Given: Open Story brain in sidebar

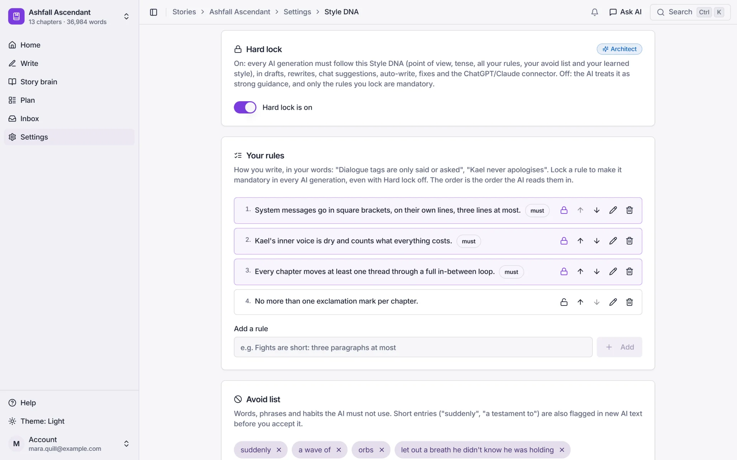Looking at the screenshot, I should 69,82.
